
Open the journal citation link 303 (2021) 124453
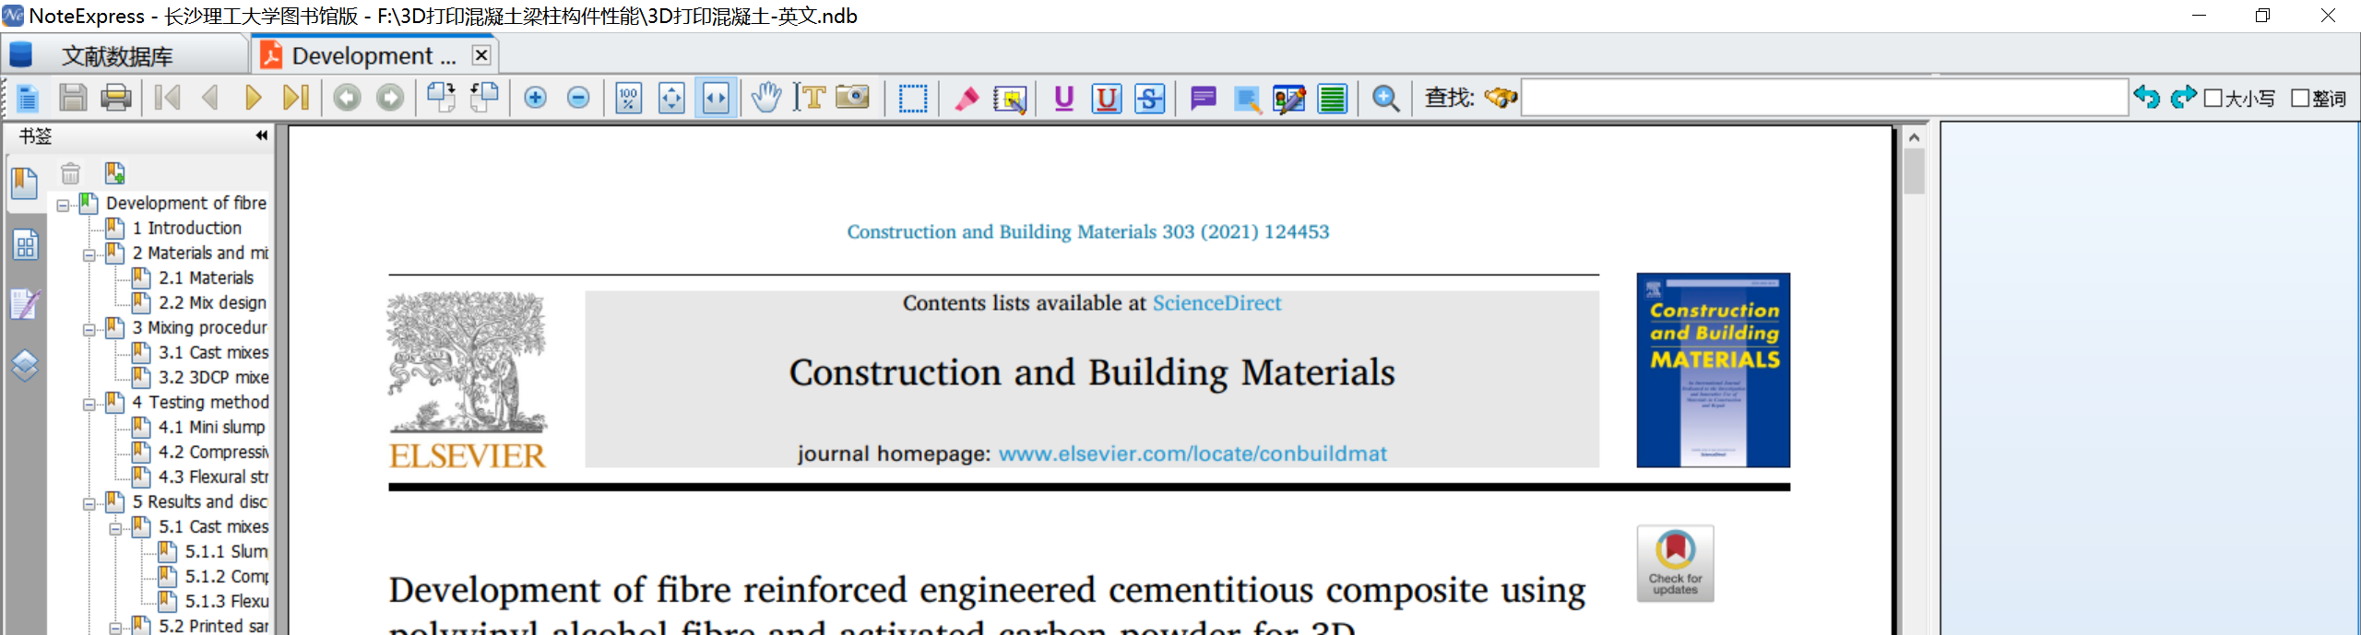pyautogui.click(x=1088, y=231)
